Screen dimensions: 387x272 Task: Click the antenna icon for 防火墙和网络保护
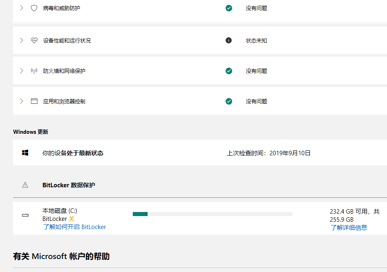click(34, 71)
